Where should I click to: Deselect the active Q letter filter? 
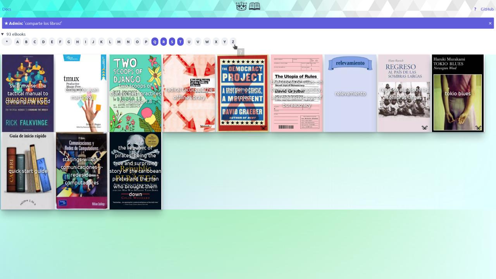pyautogui.click(x=155, y=42)
